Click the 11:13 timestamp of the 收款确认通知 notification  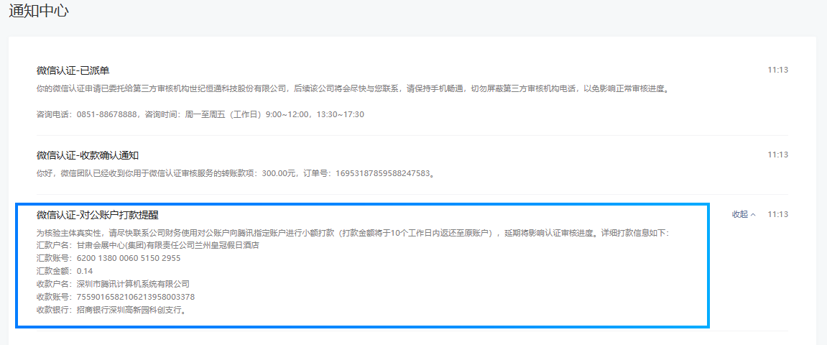[x=777, y=155]
